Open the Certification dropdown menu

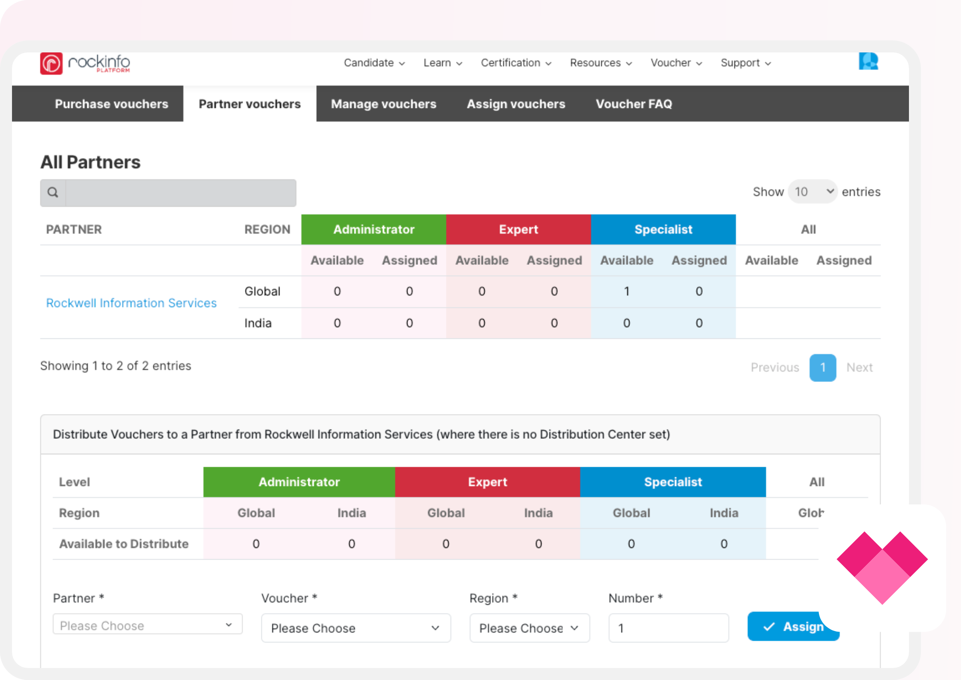point(516,63)
